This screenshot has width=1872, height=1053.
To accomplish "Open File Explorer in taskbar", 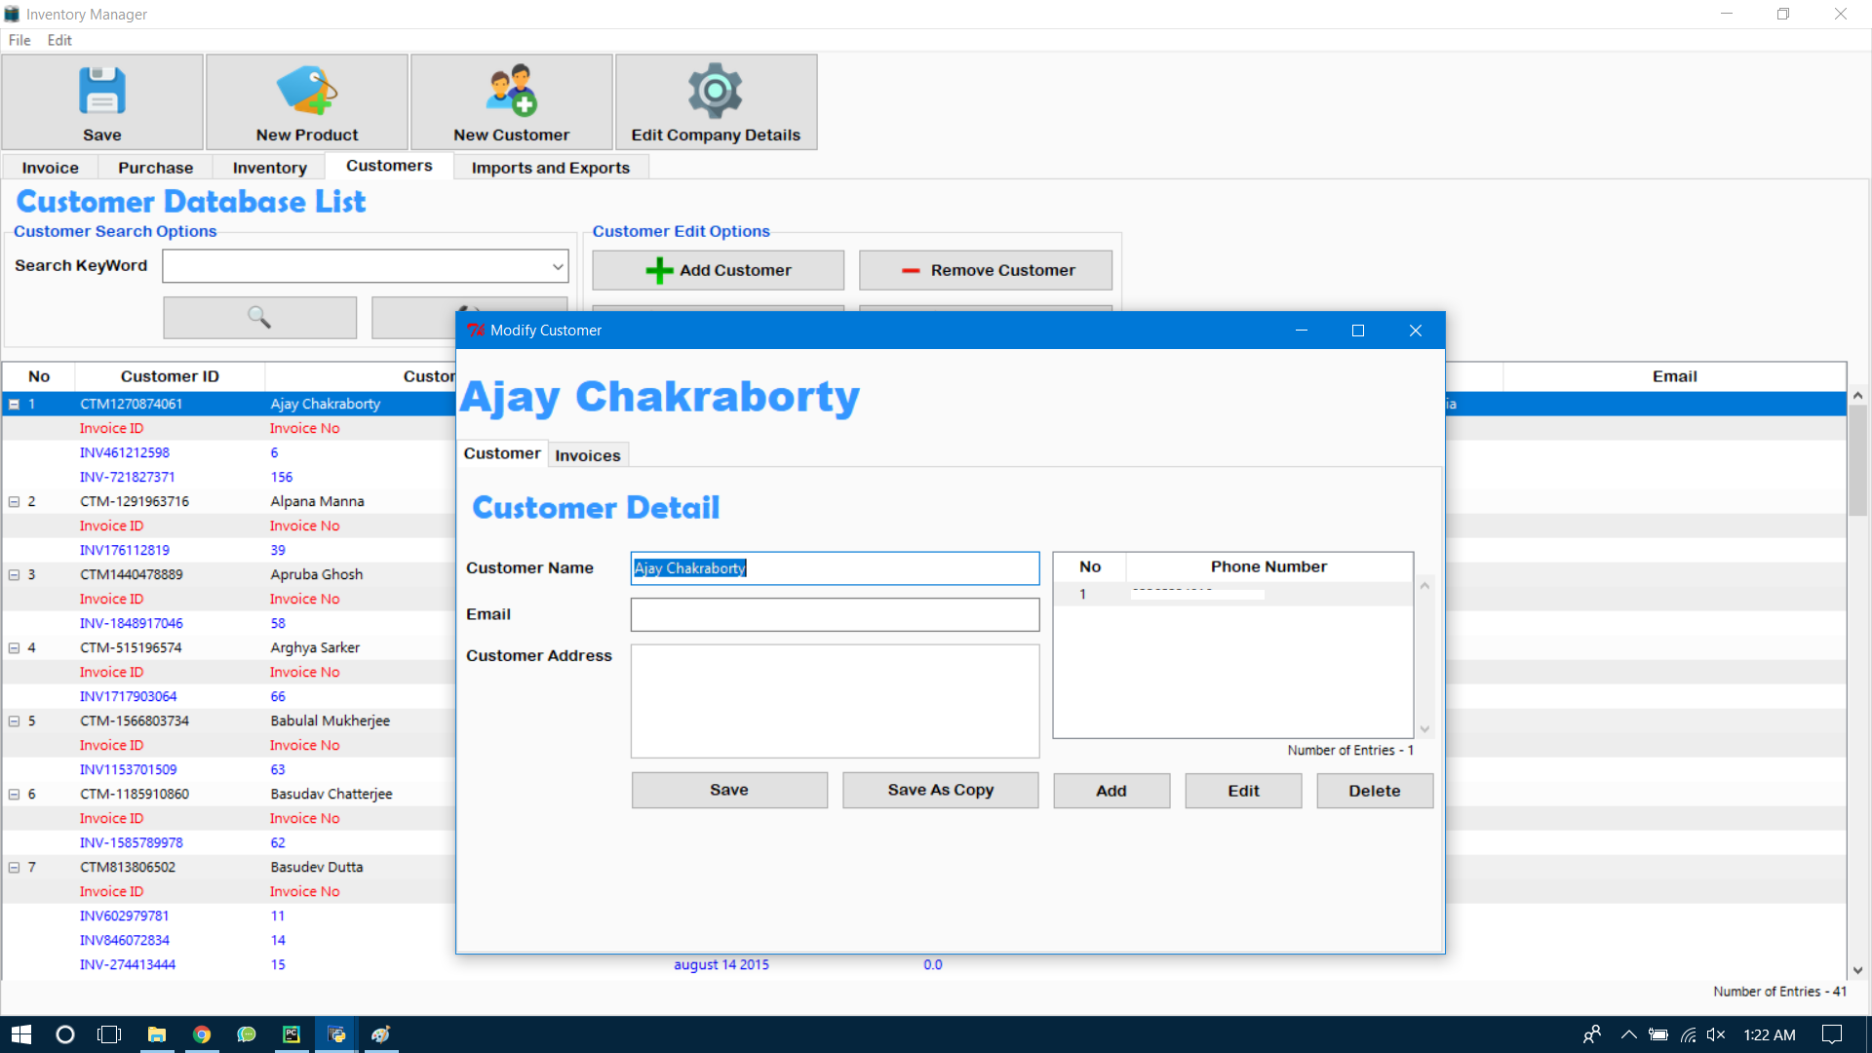I will click(x=156, y=1034).
